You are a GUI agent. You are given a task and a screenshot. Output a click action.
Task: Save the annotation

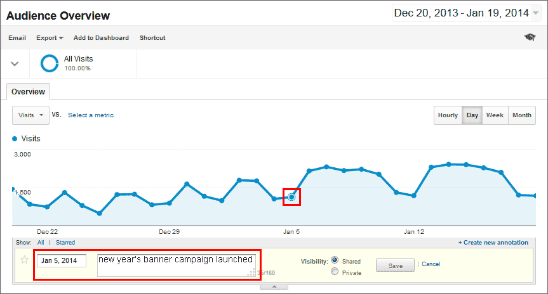[395, 265]
